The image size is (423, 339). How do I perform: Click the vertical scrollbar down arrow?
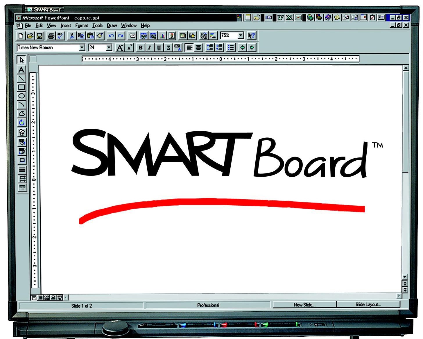(405, 276)
